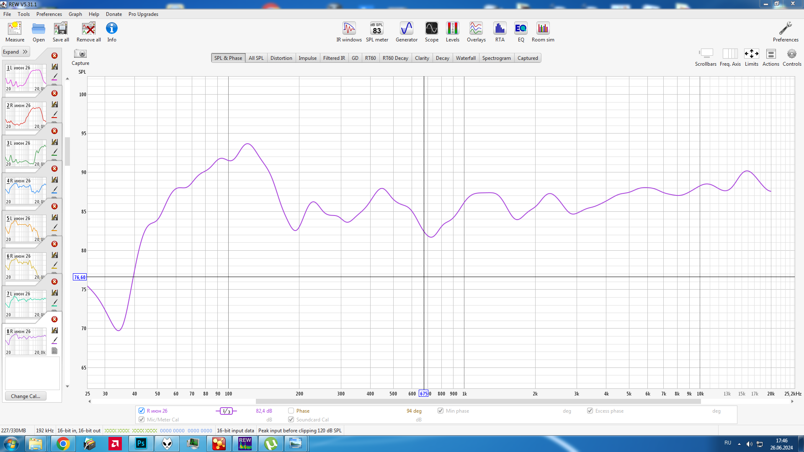Click the Change Cal... button
This screenshot has height=452, width=804.
[26, 396]
